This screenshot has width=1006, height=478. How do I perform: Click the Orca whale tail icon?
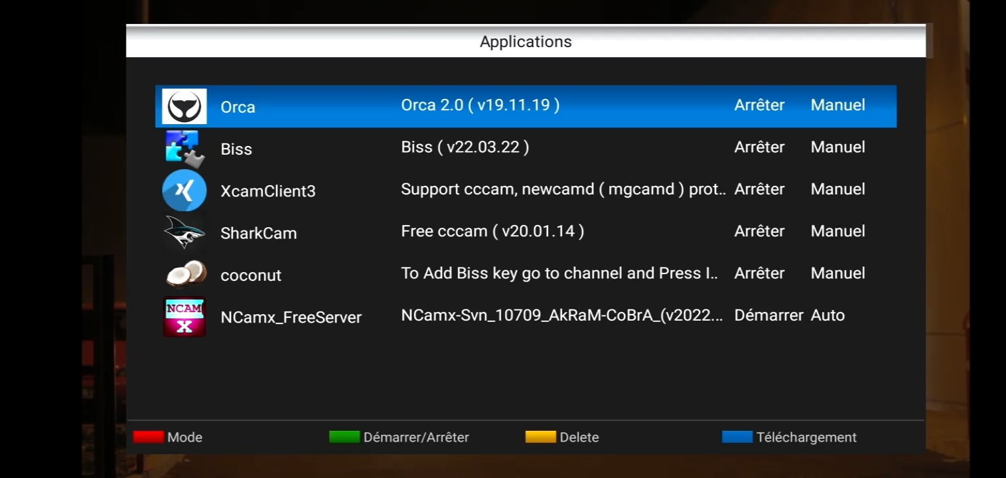[184, 106]
